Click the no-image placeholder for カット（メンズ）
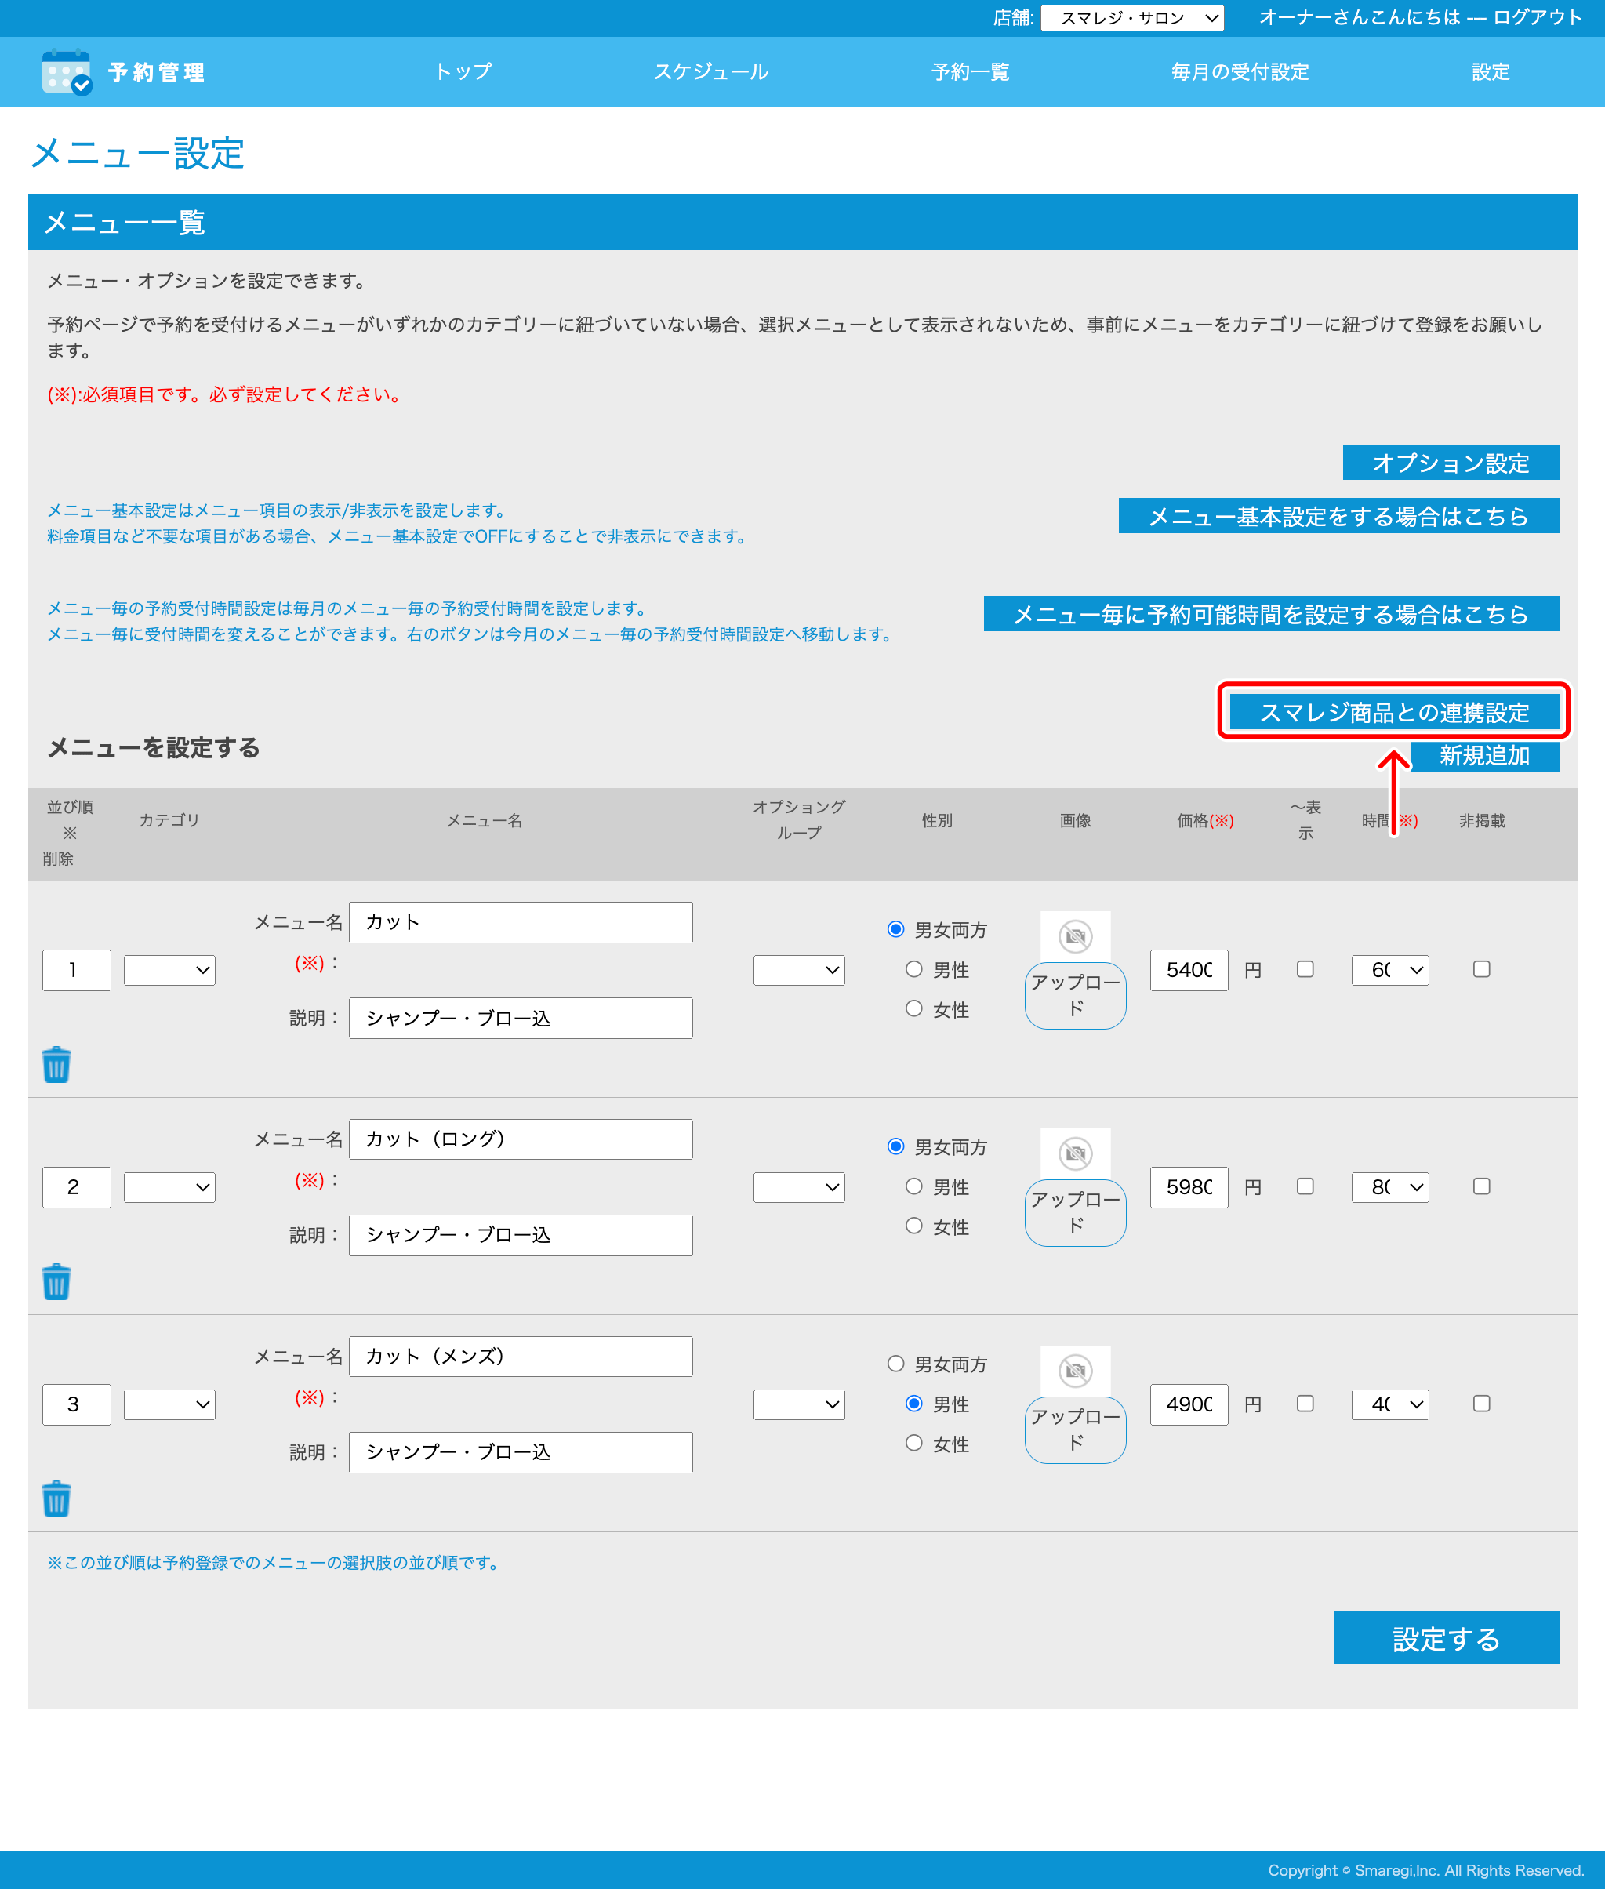Viewport: 1605px width, 1889px height. (1074, 1371)
